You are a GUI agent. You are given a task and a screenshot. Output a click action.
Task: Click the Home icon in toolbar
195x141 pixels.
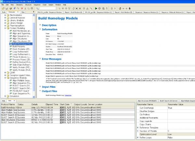120,8
